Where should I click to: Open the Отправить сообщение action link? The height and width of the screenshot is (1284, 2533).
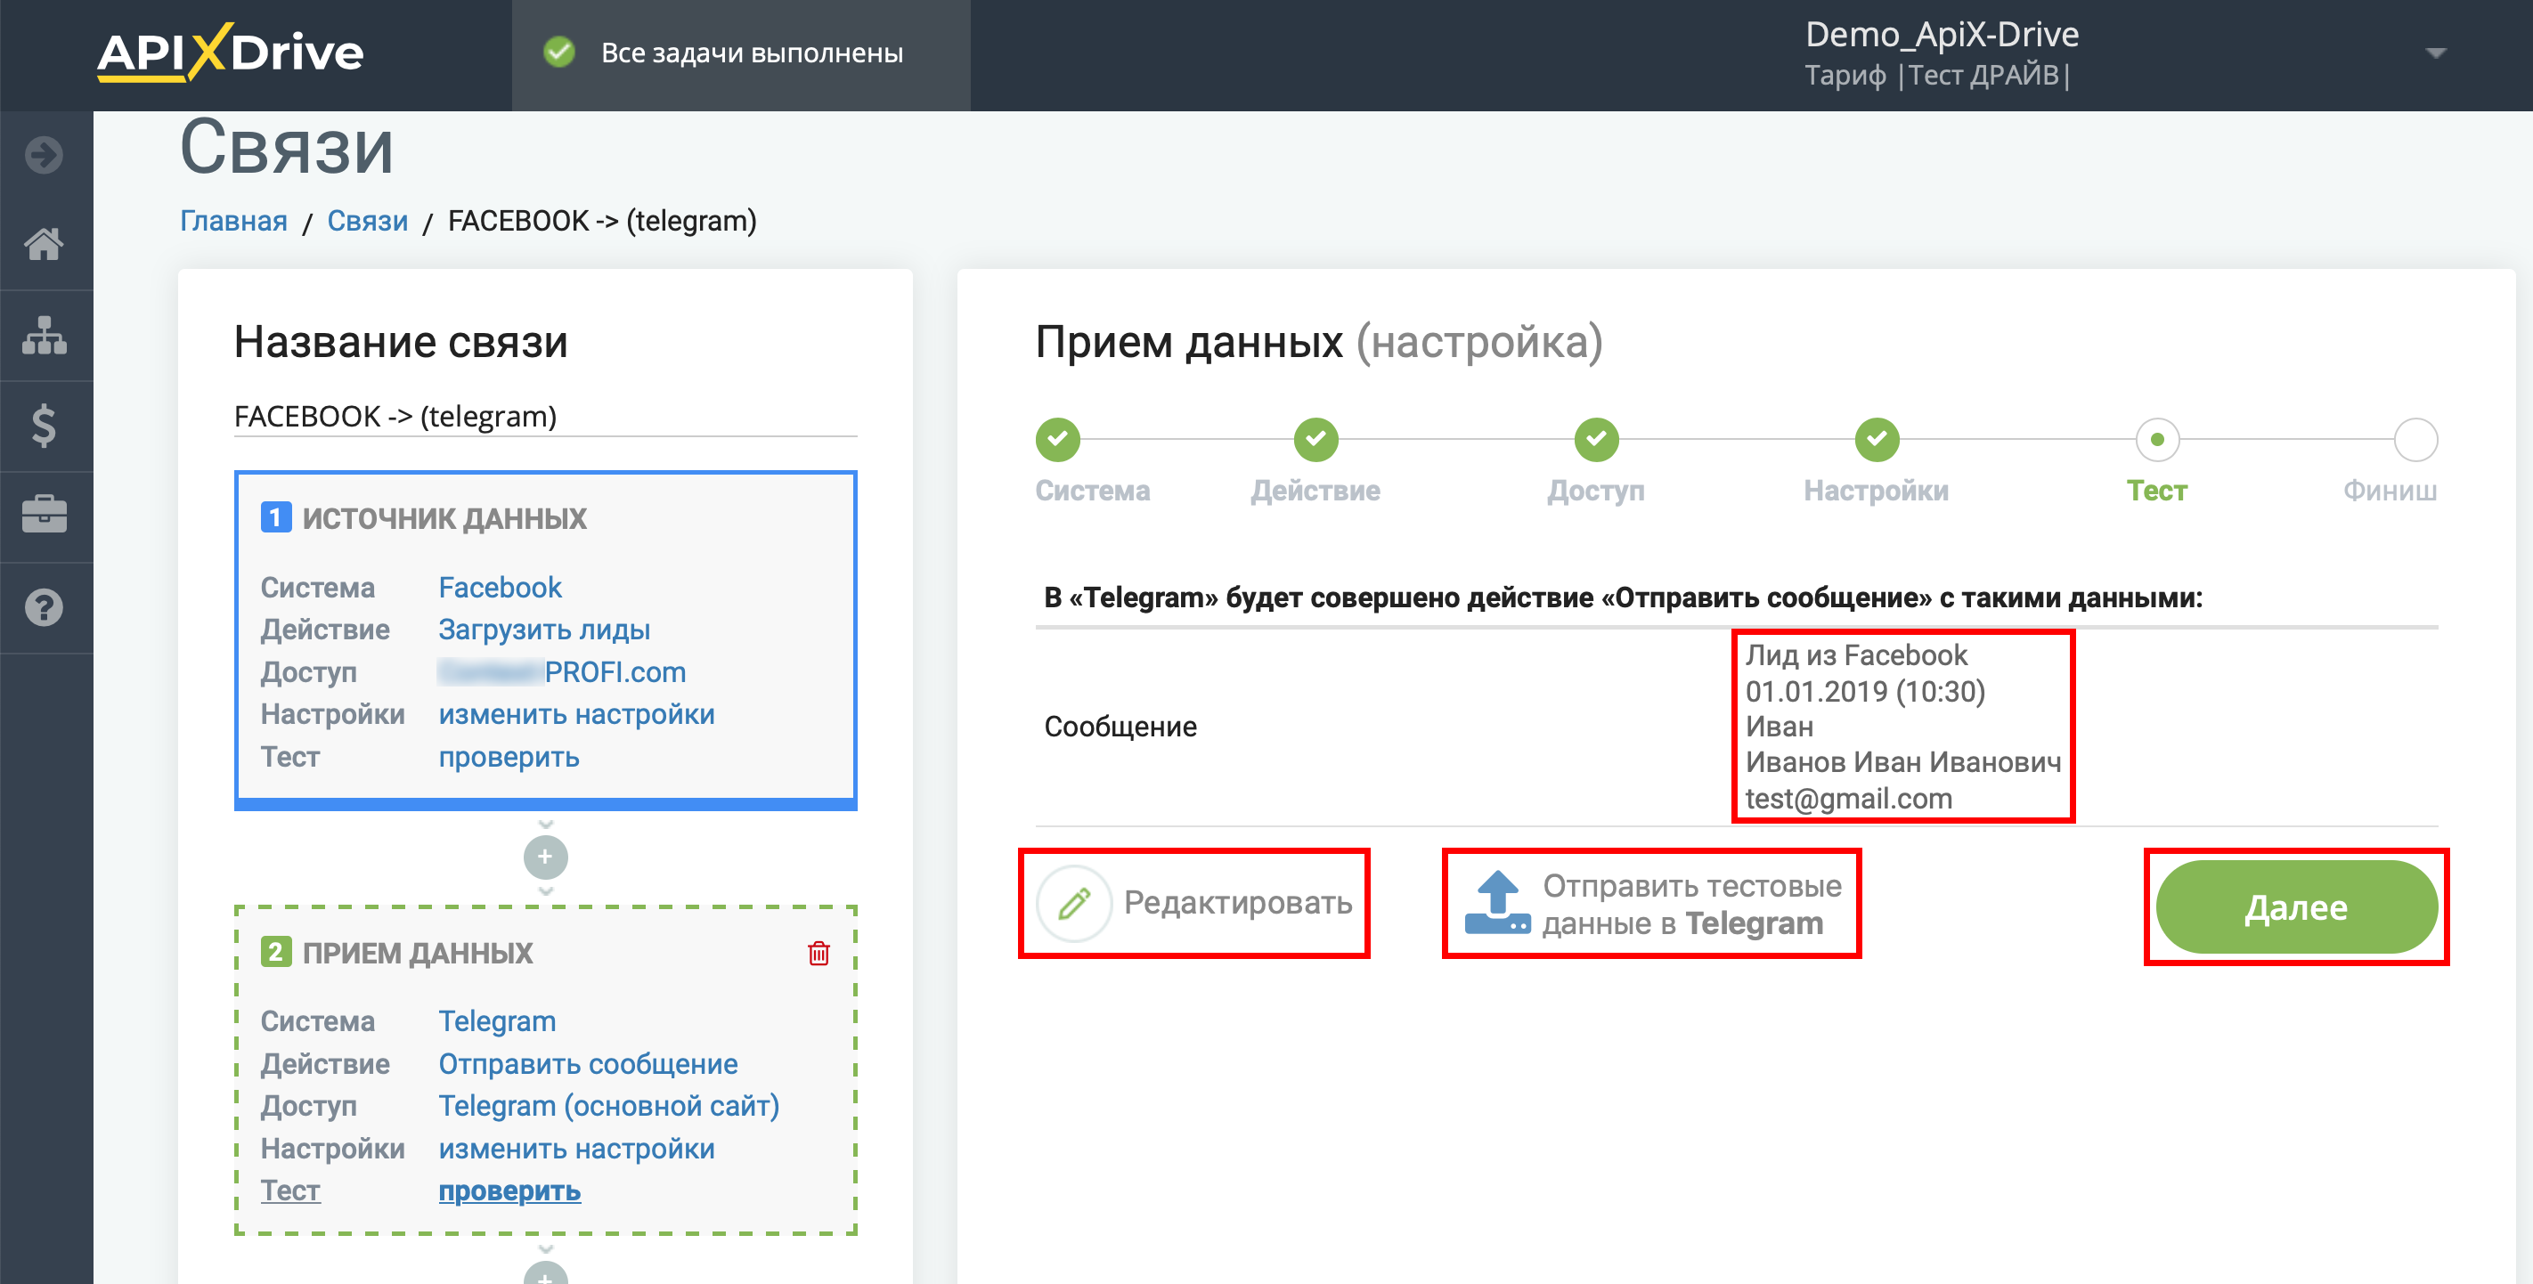click(588, 1063)
